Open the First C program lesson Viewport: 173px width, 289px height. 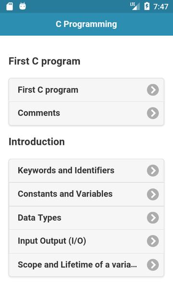pyautogui.click(x=86, y=90)
